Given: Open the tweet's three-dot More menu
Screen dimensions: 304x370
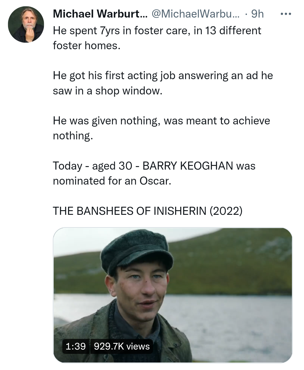Looking at the screenshot, I should pos(286,14).
